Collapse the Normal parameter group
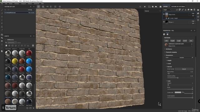 169,67
